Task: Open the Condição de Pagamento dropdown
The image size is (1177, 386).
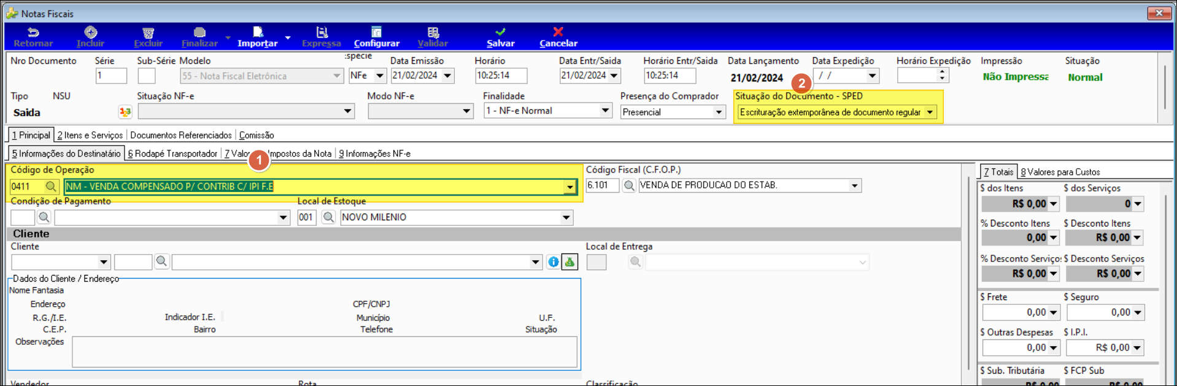Action: 283,217
